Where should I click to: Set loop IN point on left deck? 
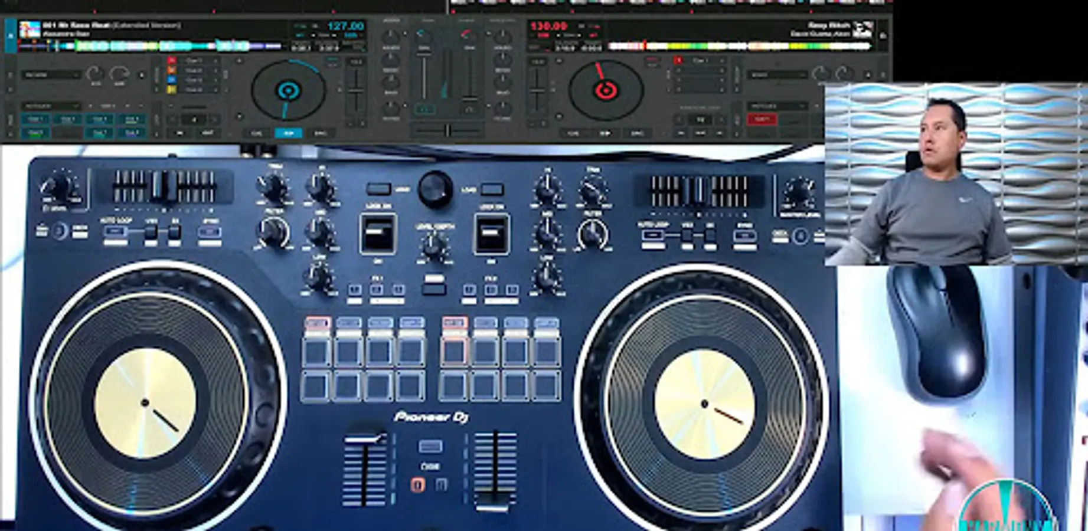click(180, 133)
